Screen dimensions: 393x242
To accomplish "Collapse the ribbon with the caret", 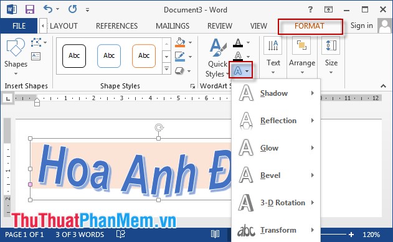I will pyautogui.click(x=383, y=86).
